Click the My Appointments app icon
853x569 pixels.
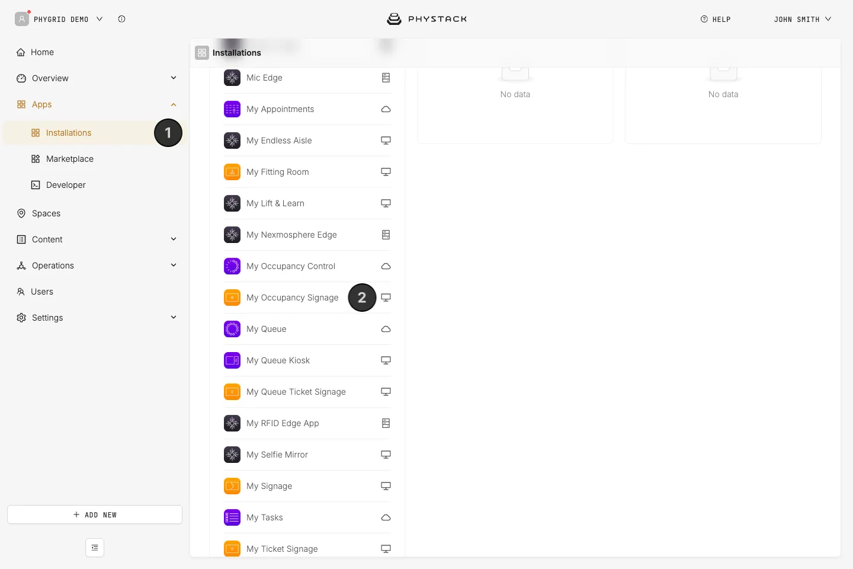pyautogui.click(x=232, y=109)
